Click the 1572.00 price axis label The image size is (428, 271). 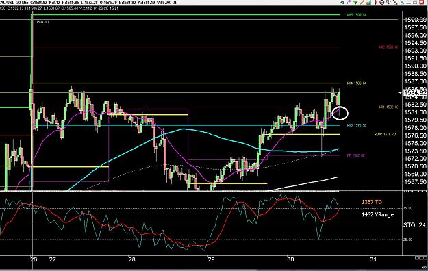pyautogui.click(x=415, y=159)
